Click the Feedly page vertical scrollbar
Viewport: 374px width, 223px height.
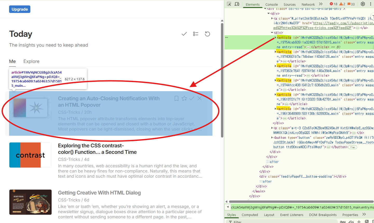[222, 80]
